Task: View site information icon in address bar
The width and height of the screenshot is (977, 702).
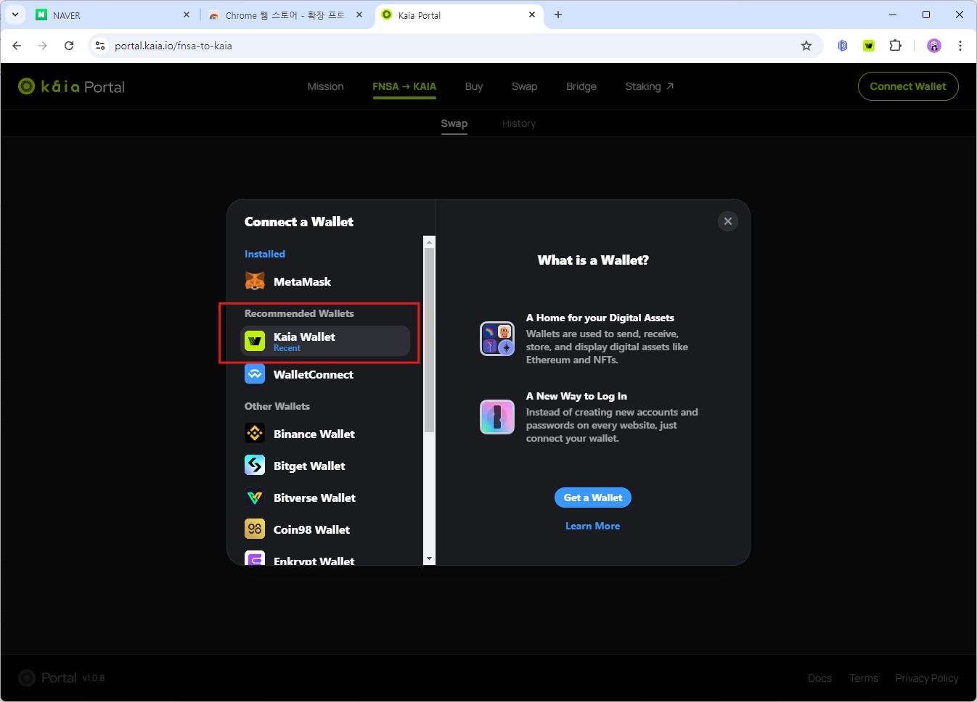Action: [x=100, y=46]
